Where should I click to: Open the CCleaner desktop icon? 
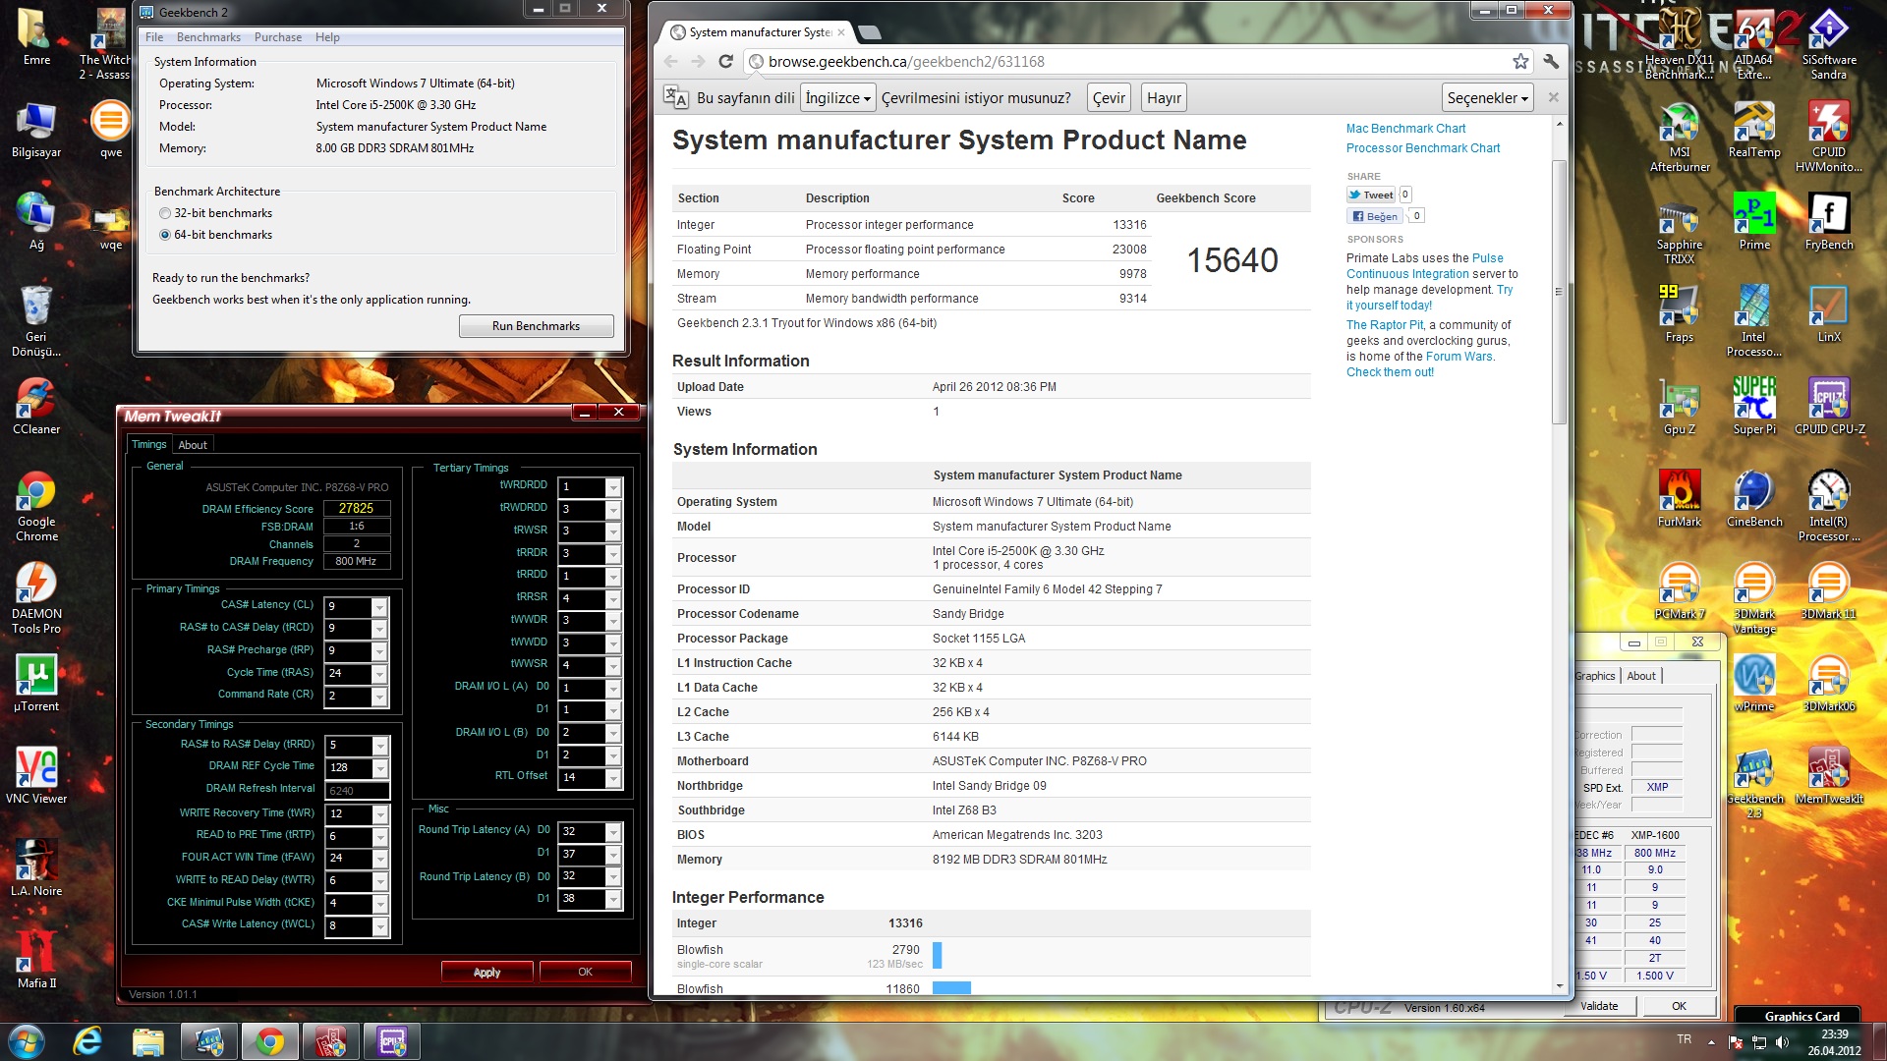coord(36,405)
